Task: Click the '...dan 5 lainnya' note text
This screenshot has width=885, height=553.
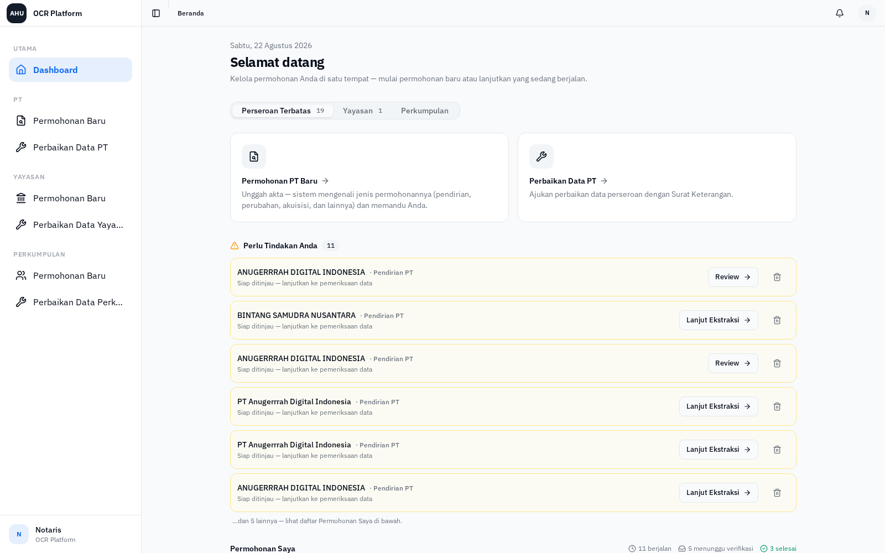Action: coord(317,521)
